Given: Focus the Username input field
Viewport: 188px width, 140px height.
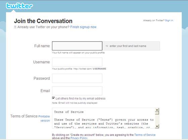Looking at the screenshot, I should 77,62.
